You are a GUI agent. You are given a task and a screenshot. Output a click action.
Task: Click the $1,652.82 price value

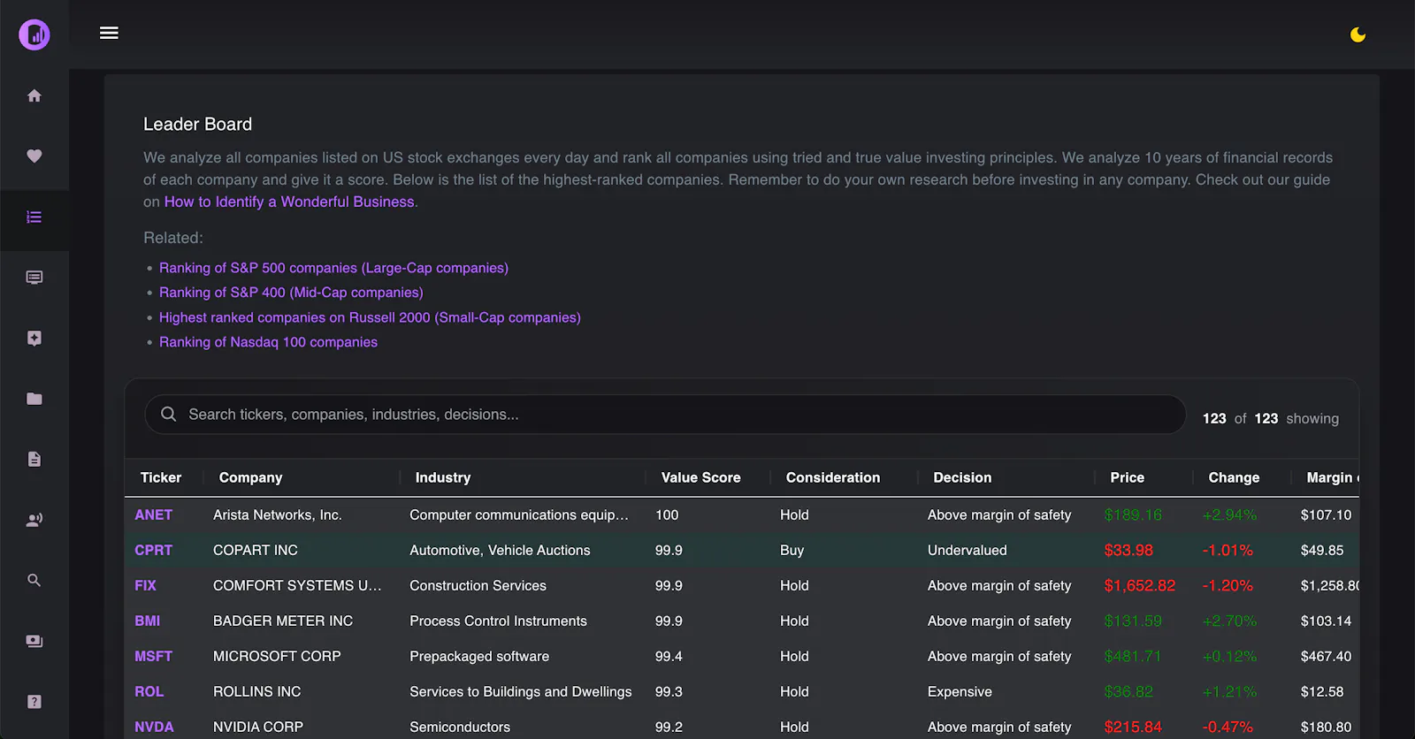1140,585
